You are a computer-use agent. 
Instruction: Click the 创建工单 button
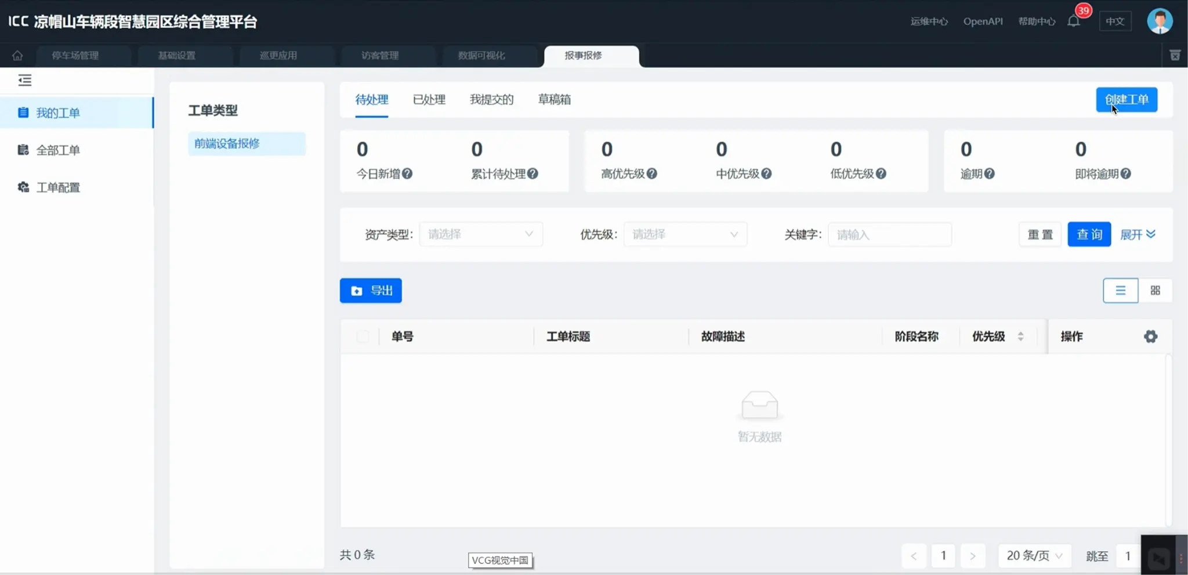tap(1127, 100)
